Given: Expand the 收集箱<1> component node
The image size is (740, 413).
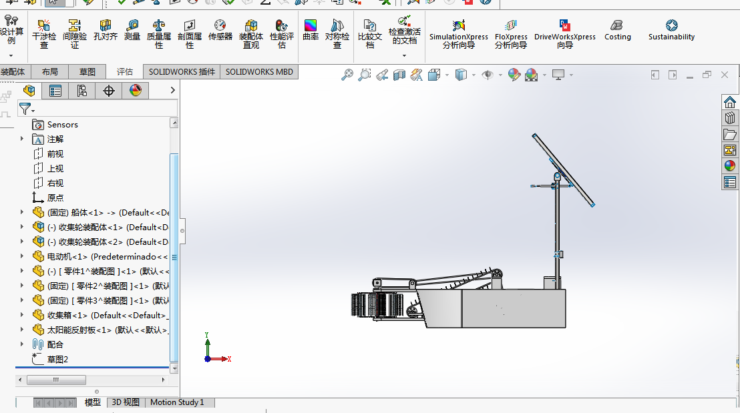Looking at the screenshot, I should (22, 314).
